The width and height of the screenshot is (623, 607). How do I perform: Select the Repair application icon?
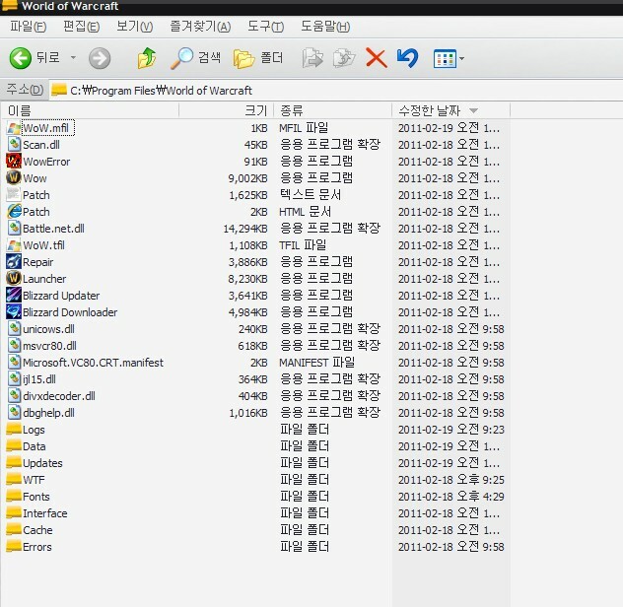point(14,262)
